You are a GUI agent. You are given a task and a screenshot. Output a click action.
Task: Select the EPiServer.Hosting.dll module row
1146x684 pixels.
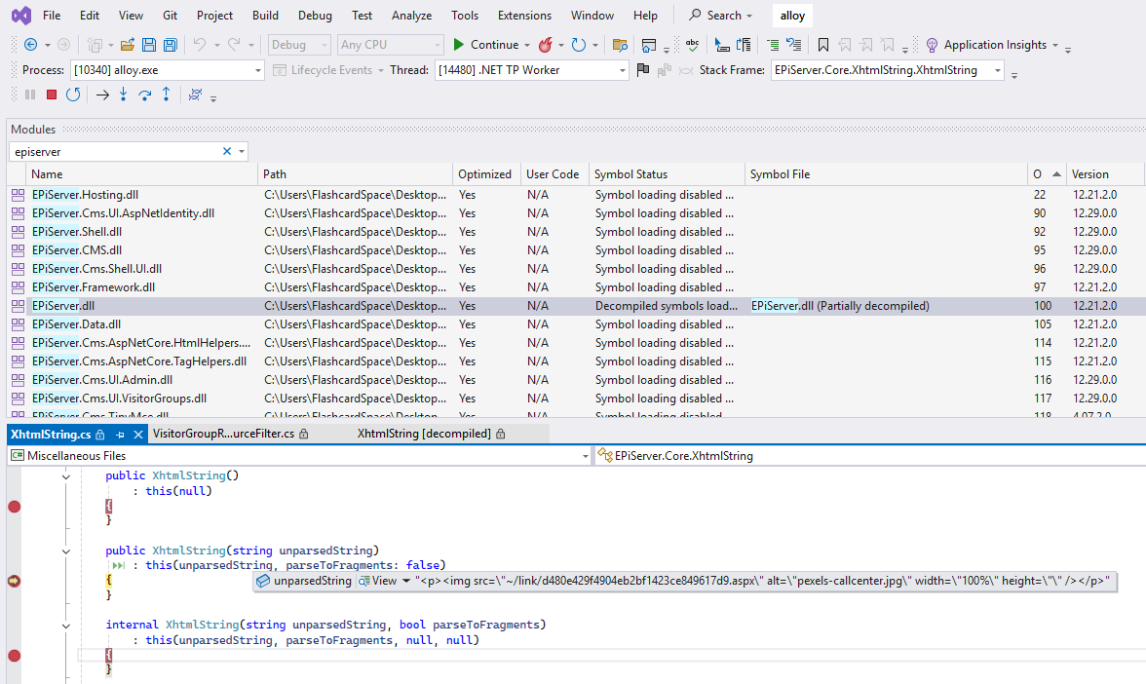click(576, 195)
